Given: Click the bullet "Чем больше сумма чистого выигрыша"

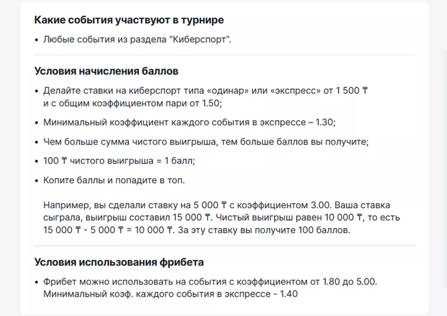Looking at the screenshot, I should click(206, 142).
